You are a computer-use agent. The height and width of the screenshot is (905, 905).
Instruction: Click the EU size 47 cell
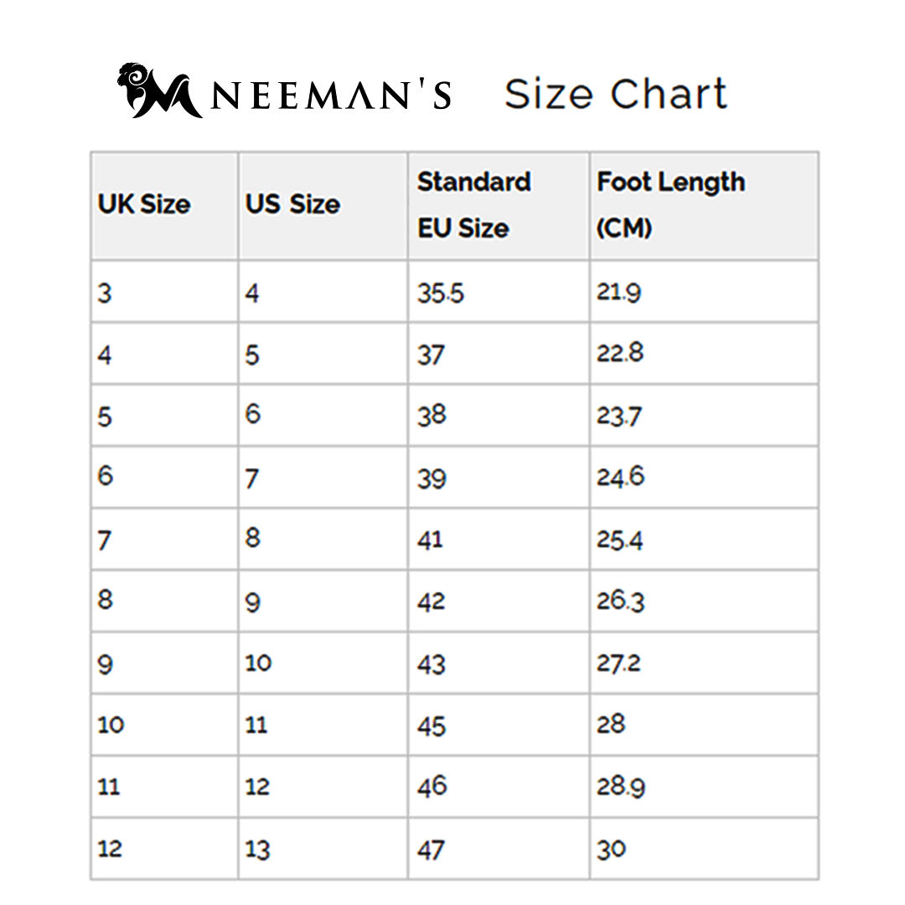click(x=431, y=849)
